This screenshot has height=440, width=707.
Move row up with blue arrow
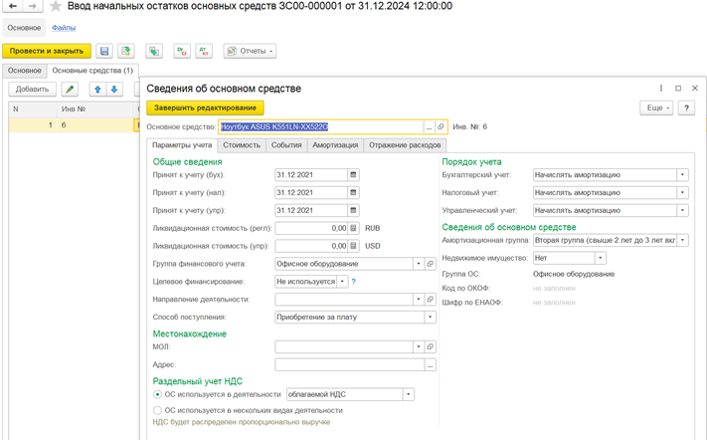pyautogui.click(x=97, y=90)
